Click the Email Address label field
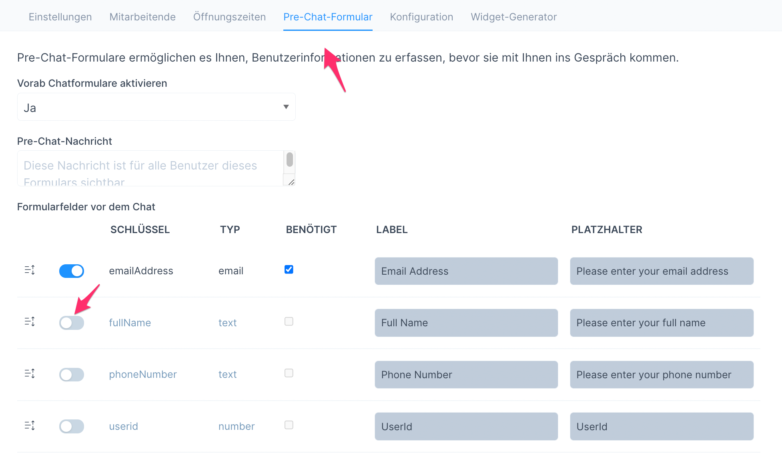 [466, 271]
